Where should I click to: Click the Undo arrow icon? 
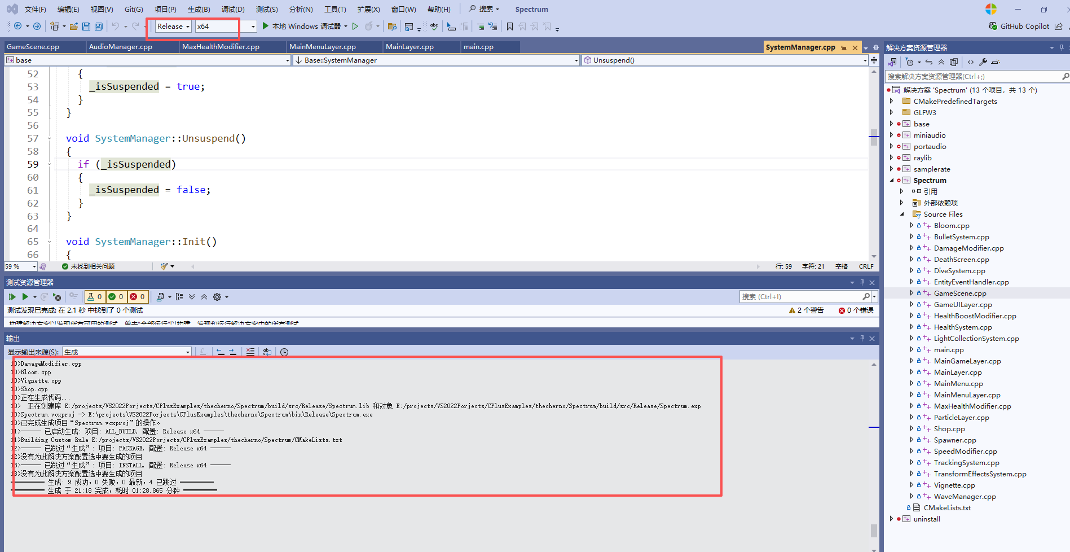pos(116,26)
